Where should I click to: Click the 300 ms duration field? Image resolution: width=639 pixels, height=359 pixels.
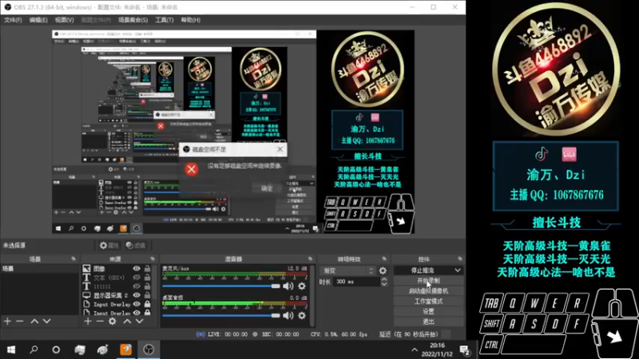pos(356,282)
